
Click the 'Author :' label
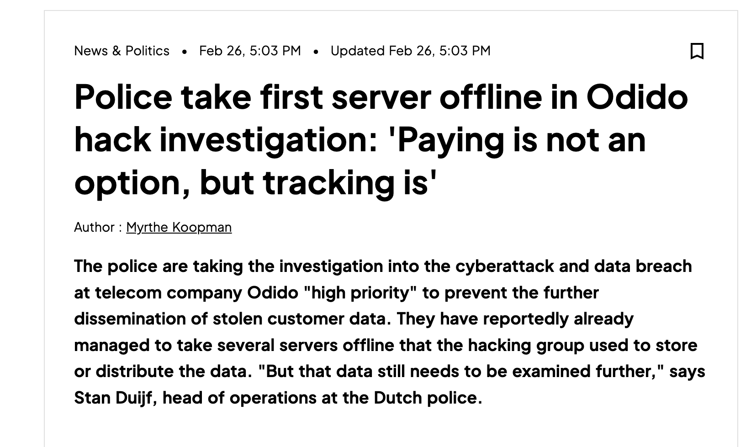point(98,227)
